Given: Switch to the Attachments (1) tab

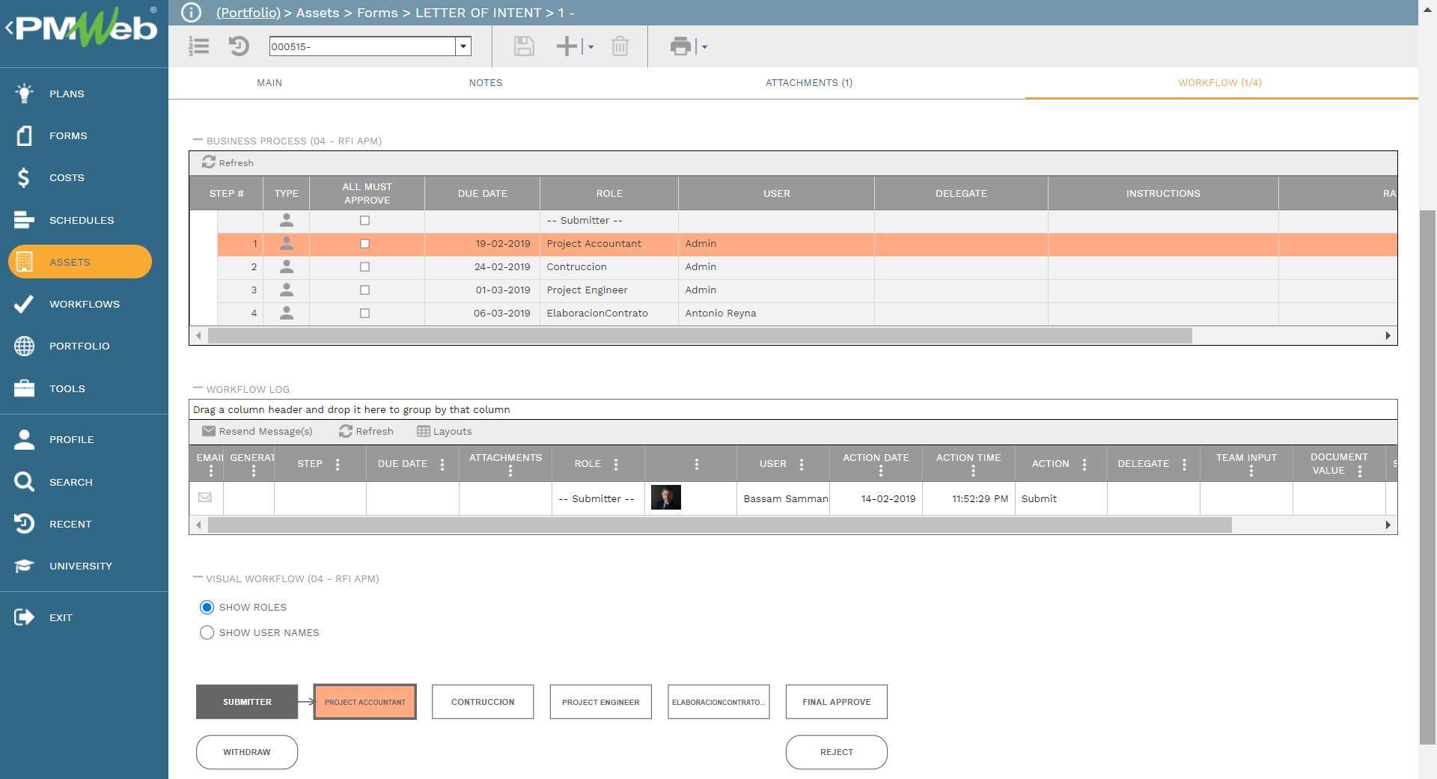Looking at the screenshot, I should [809, 82].
